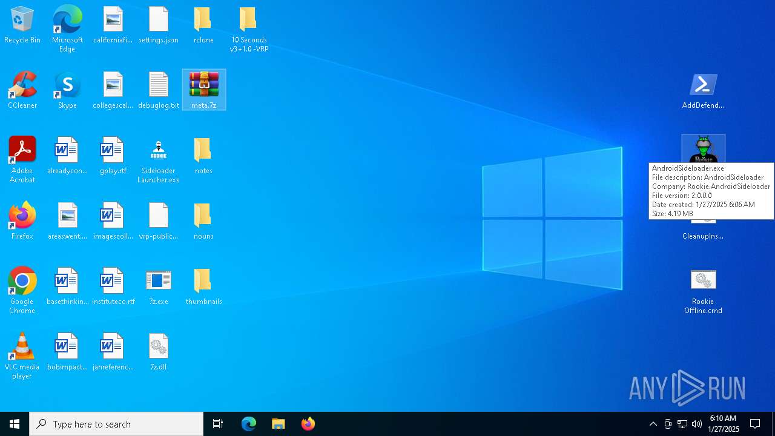Screen dimensions: 775x436
Task: Open the 10 Seconds v3+1.0 -VRP folder
Action: [x=249, y=29]
